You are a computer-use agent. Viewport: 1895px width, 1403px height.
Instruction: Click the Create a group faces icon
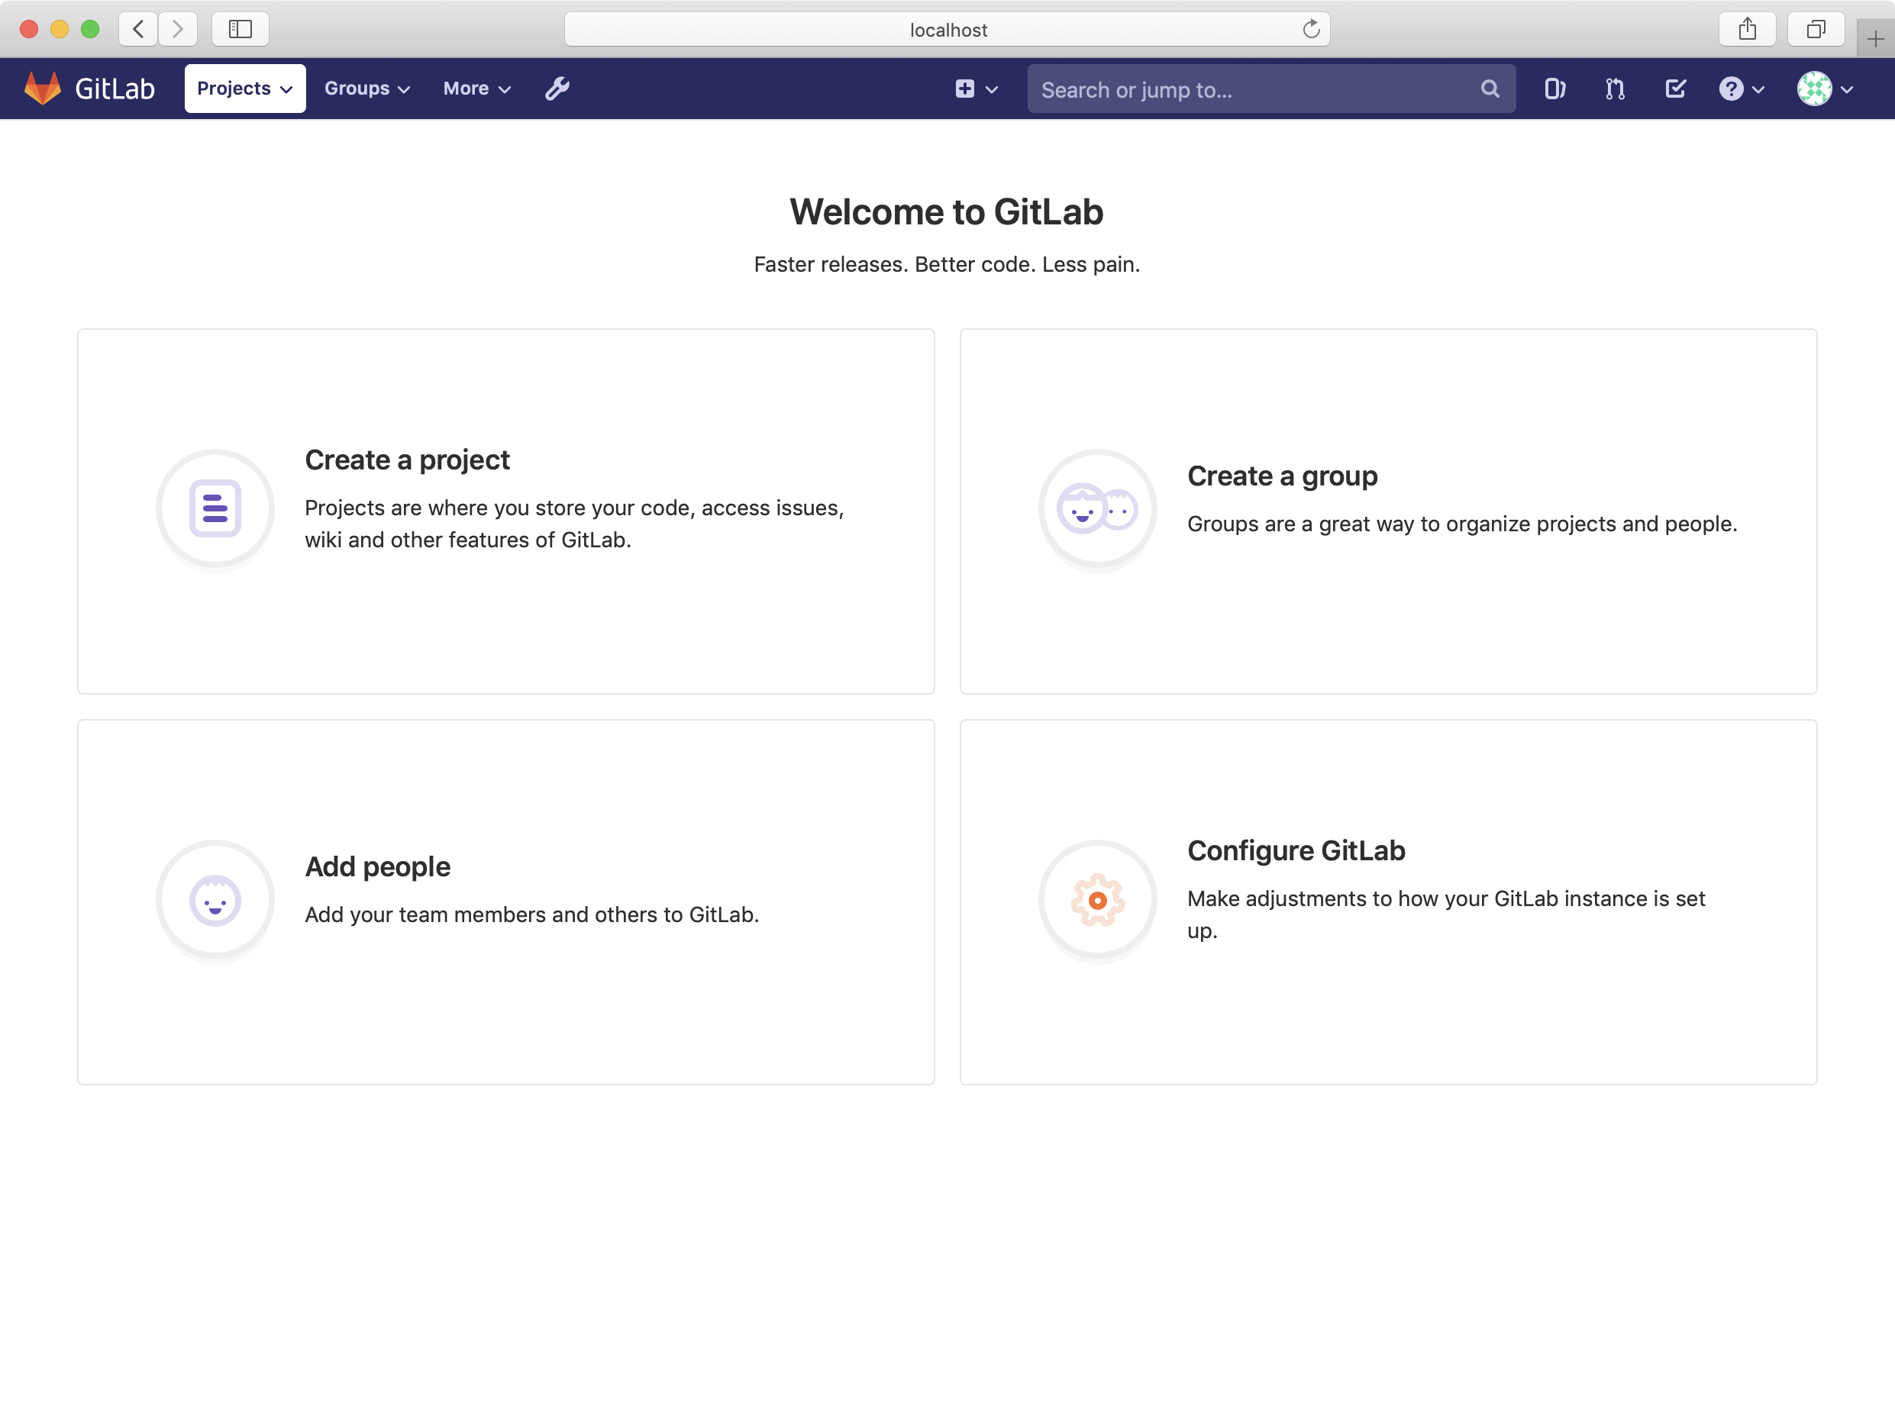click(x=1097, y=508)
